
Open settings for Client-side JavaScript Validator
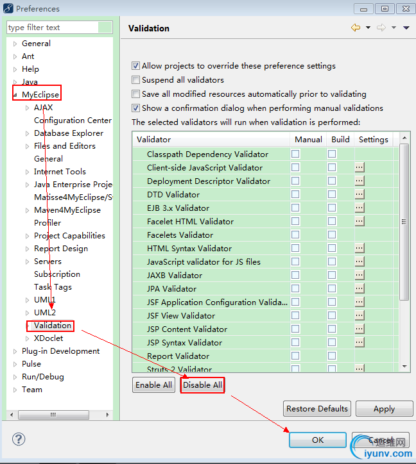pos(360,167)
